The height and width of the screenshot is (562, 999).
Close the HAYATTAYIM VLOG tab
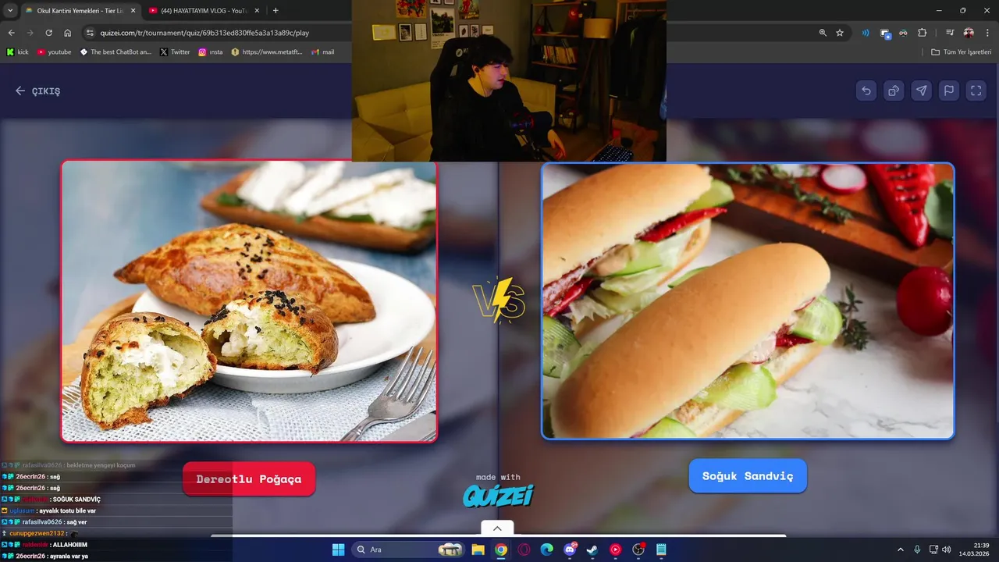pos(257,11)
